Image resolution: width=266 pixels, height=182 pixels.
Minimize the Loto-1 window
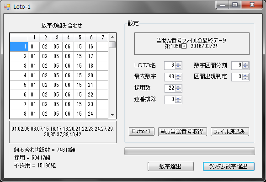[x=223, y=5]
